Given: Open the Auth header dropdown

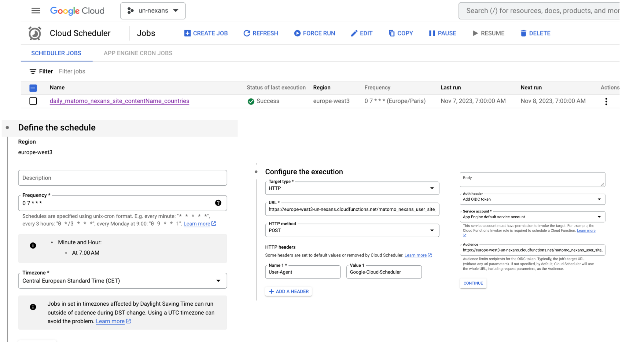Looking at the screenshot, I should (x=532, y=199).
